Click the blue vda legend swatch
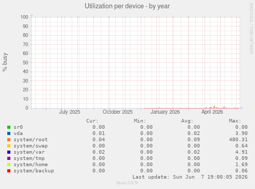The image size is (255, 189). pyautogui.click(x=9, y=133)
